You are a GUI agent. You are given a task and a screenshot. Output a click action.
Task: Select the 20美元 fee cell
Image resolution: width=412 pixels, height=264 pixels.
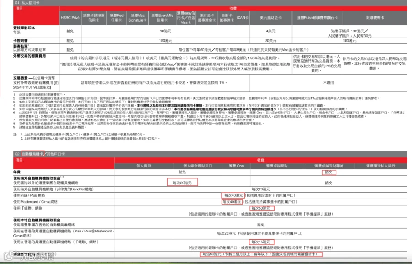271,41
